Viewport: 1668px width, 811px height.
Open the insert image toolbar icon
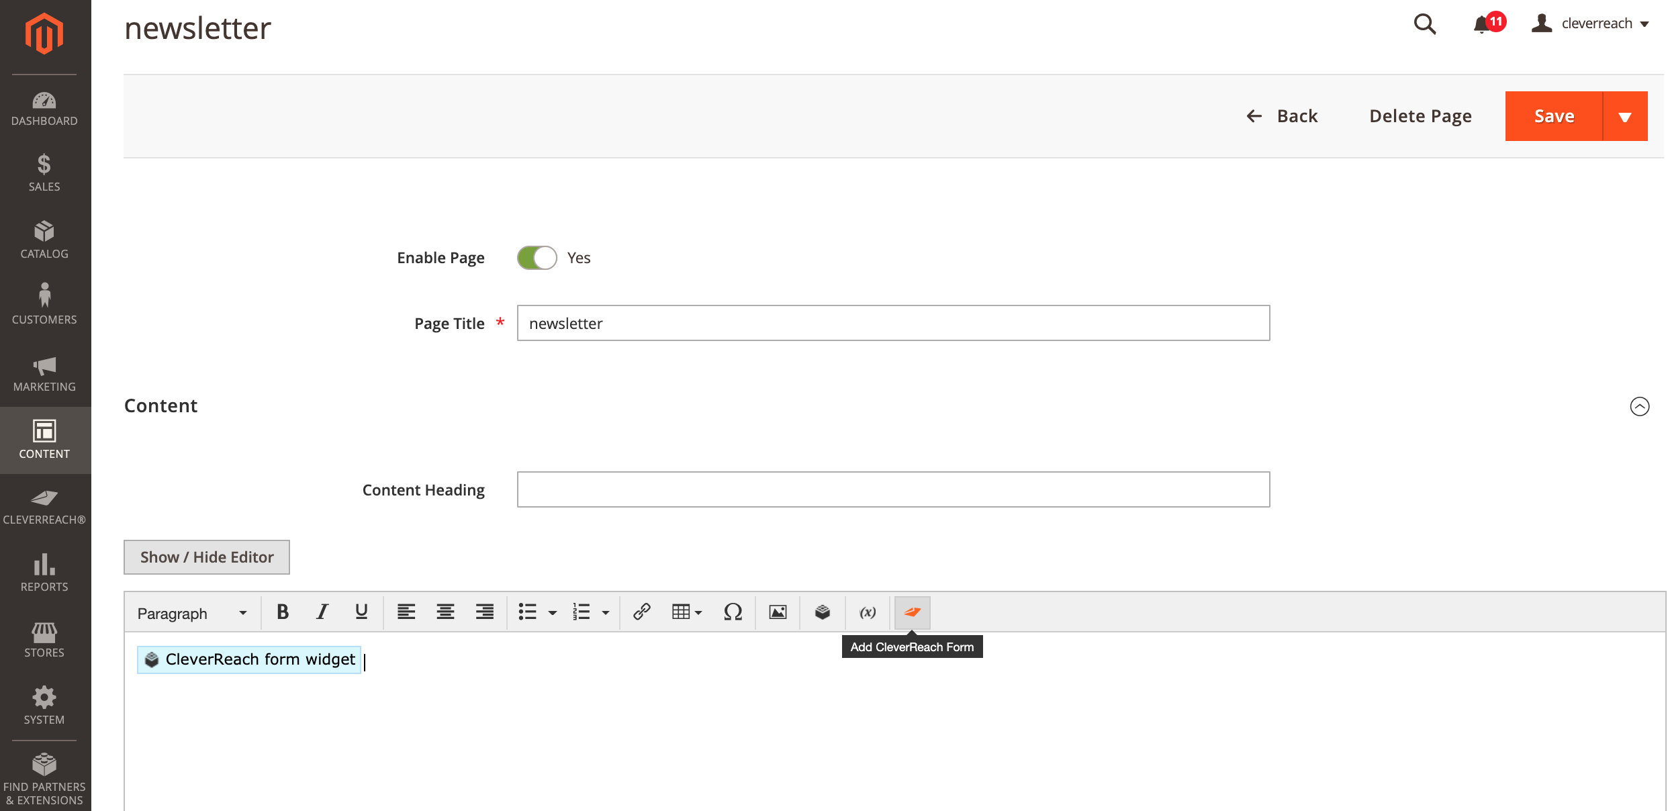point(778,612)
